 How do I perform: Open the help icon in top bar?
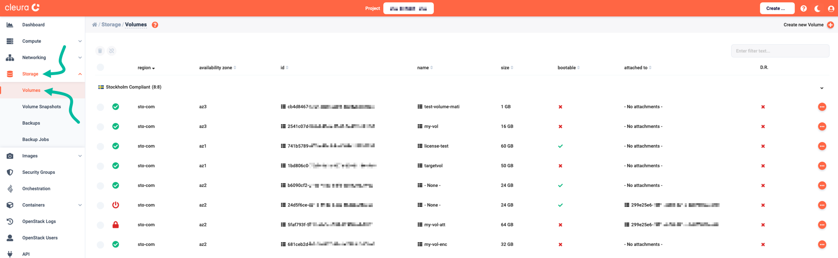(x=803, y=8)
